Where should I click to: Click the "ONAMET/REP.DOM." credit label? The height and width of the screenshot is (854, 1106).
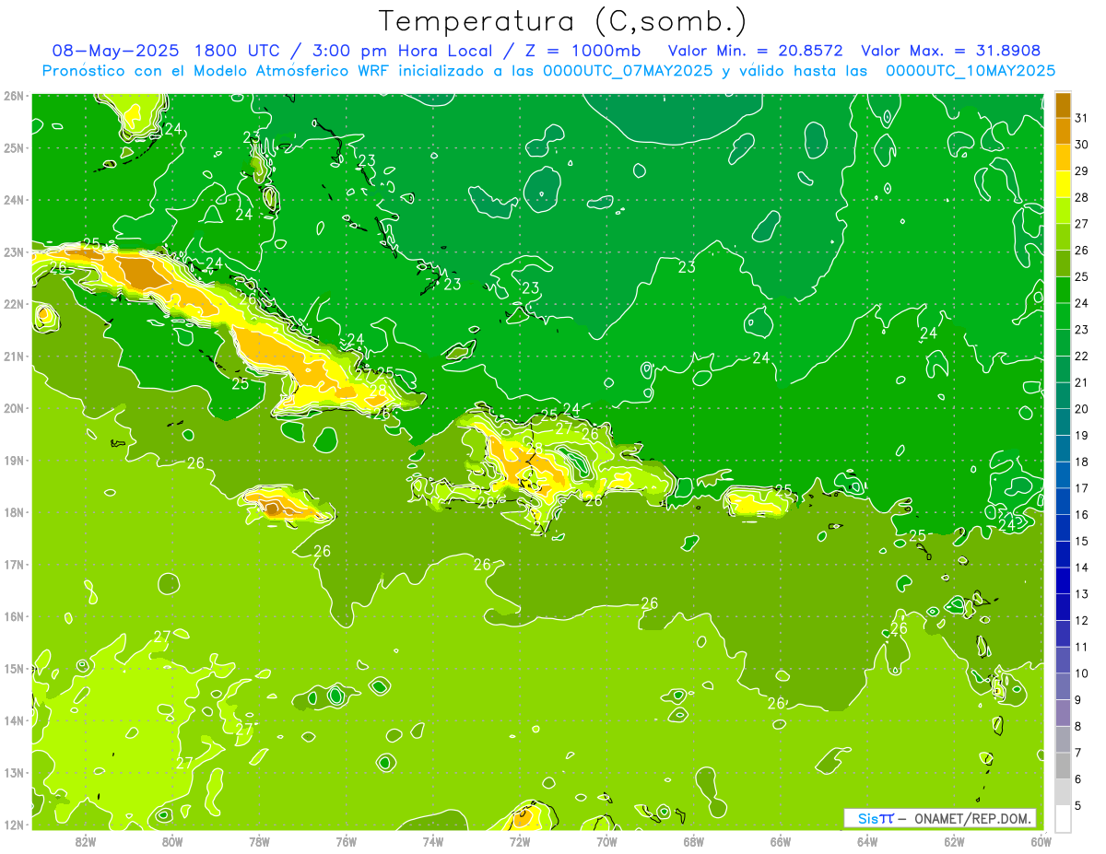(x=973, y=819)
